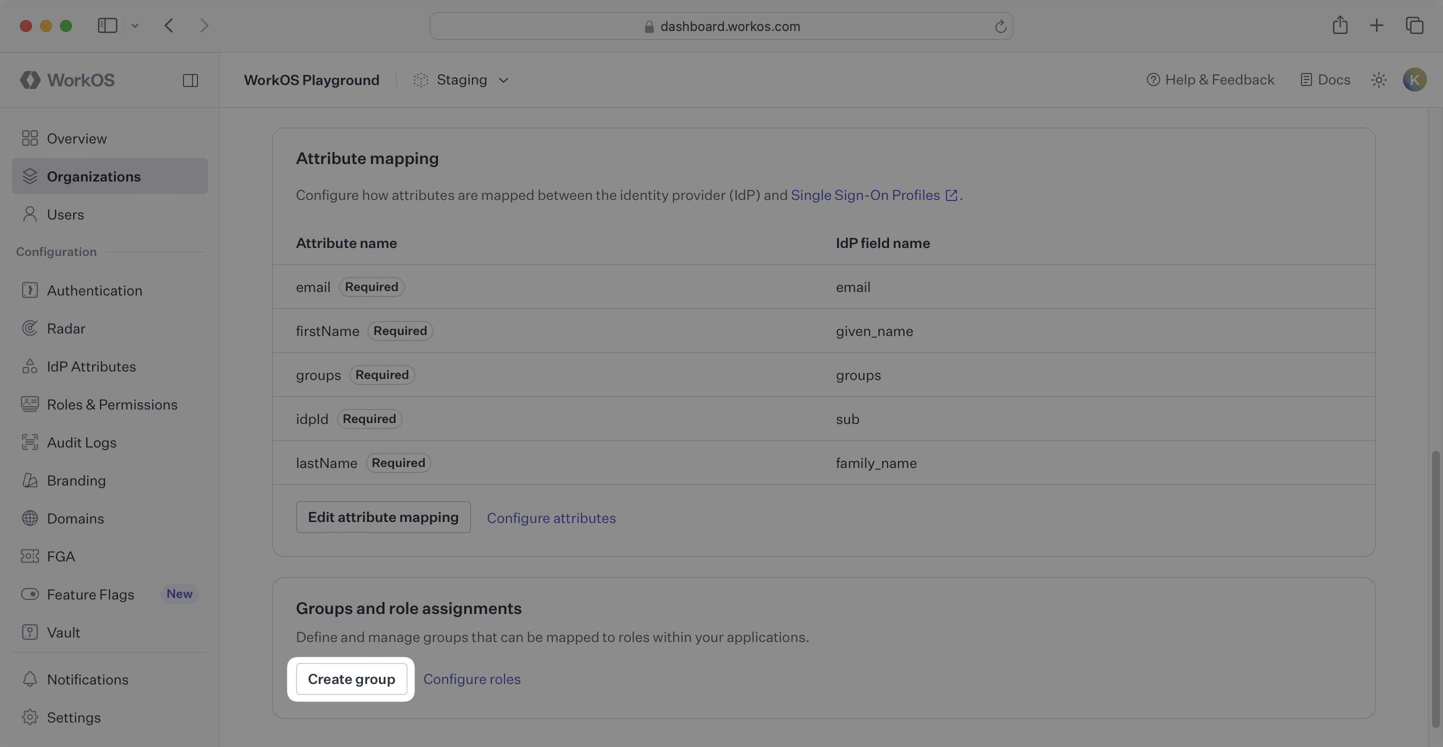Viewport: 1443px width, 747px height.
Task: Click the Radar sidebar icon
Action: click(x=30, y=328)
